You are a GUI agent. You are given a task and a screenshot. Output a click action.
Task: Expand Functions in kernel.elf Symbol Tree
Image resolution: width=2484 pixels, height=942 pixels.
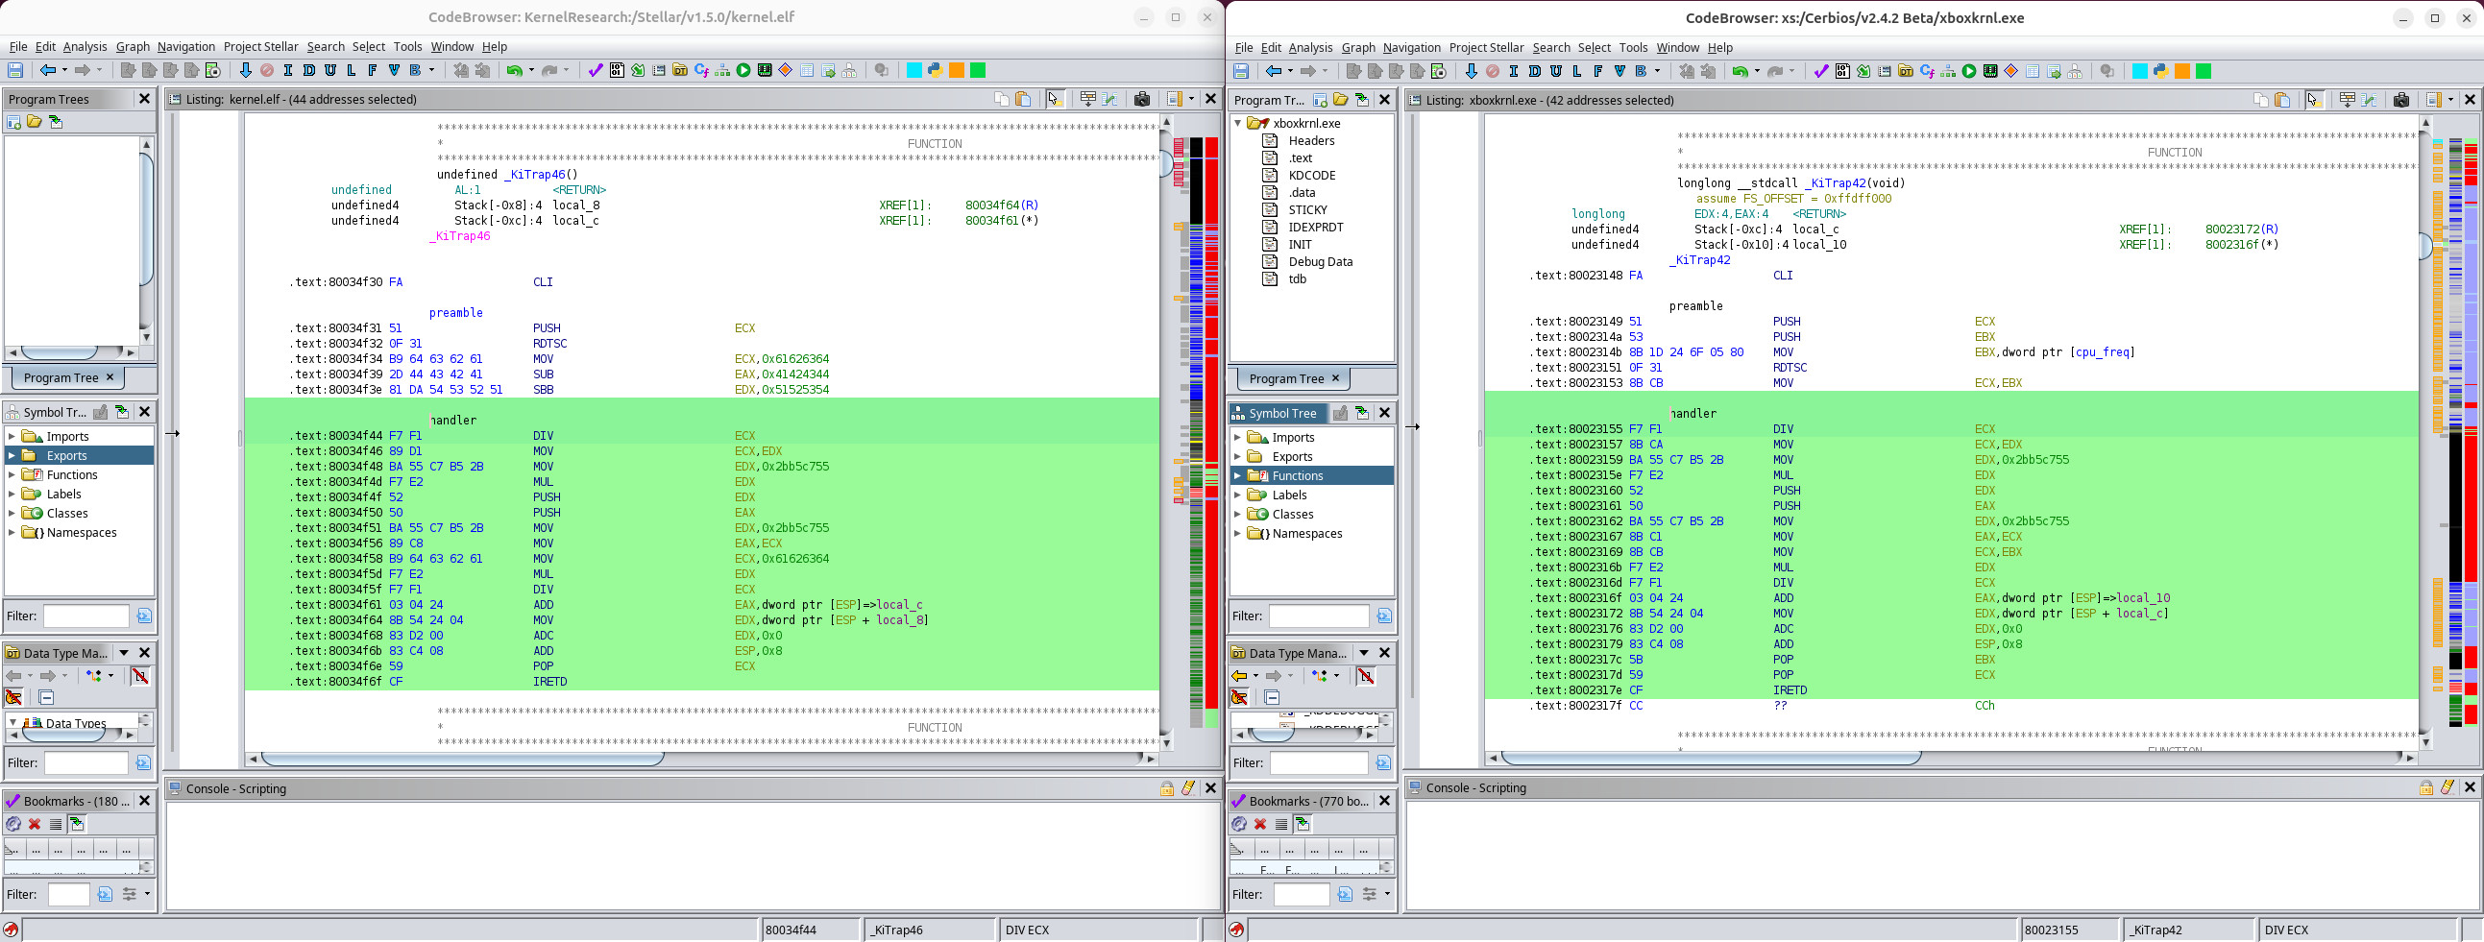tap(12, 475)
